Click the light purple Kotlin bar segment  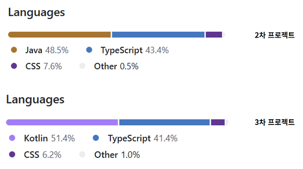pyautogui.click(x=62, y=122)
